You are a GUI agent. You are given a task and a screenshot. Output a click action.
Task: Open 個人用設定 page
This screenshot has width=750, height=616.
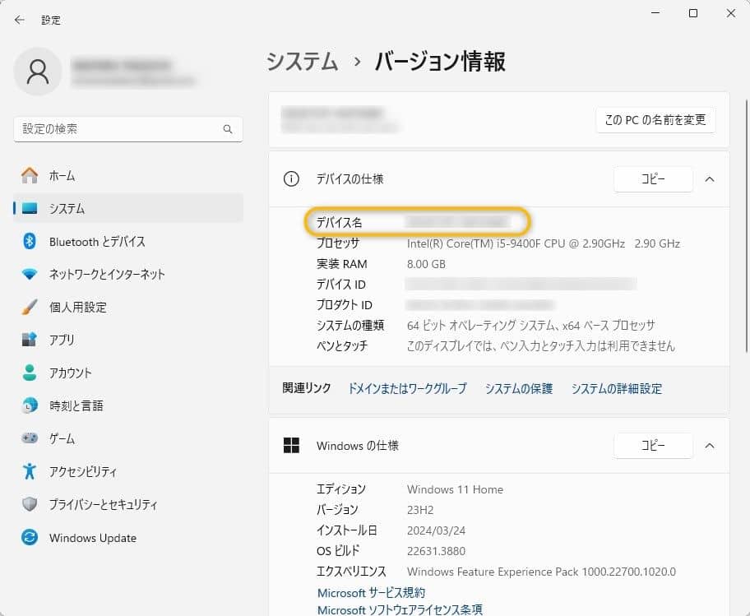pyautogui.click(x=128, y=307)
